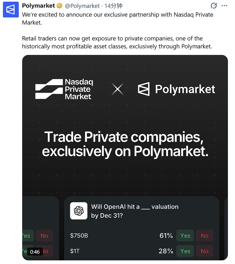Open the three-dot more options menu
This screenshot has height=264, width=235.
point(224,6)
